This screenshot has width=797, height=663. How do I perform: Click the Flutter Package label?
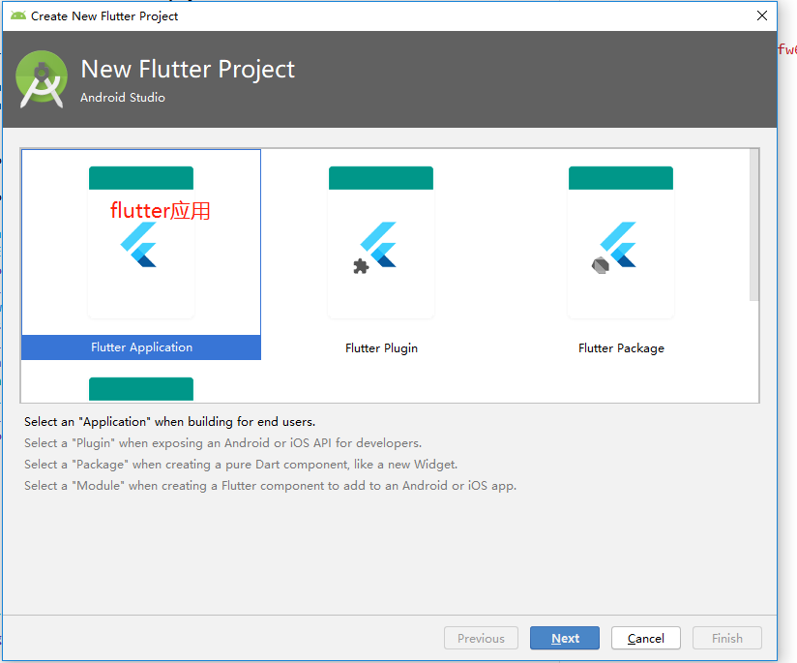point(621,348)
